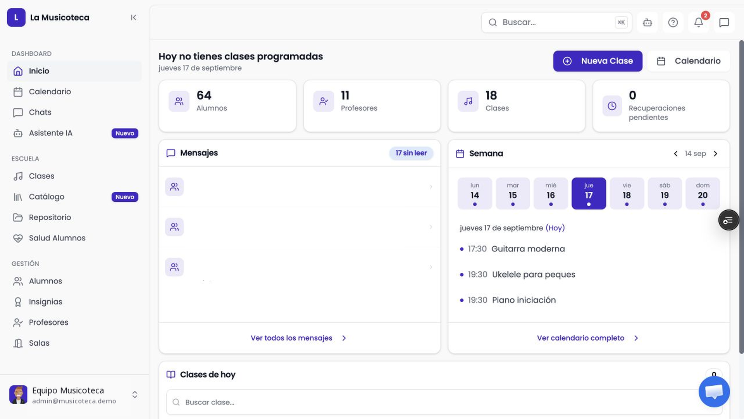Collapse the sidebar with the arrow icon
The height and width of the screenshot is (419, 744).
133,17
